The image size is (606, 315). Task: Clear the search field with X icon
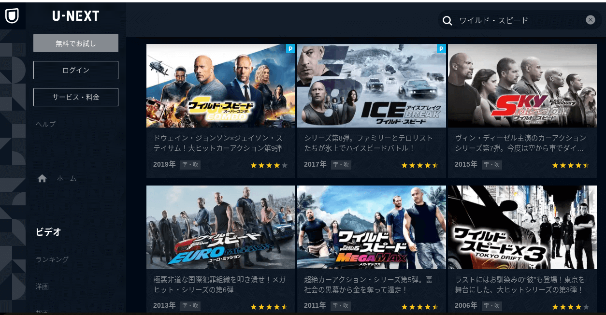tap(591, 20)
